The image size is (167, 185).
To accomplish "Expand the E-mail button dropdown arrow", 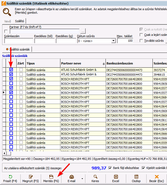I will click(82, 178).
